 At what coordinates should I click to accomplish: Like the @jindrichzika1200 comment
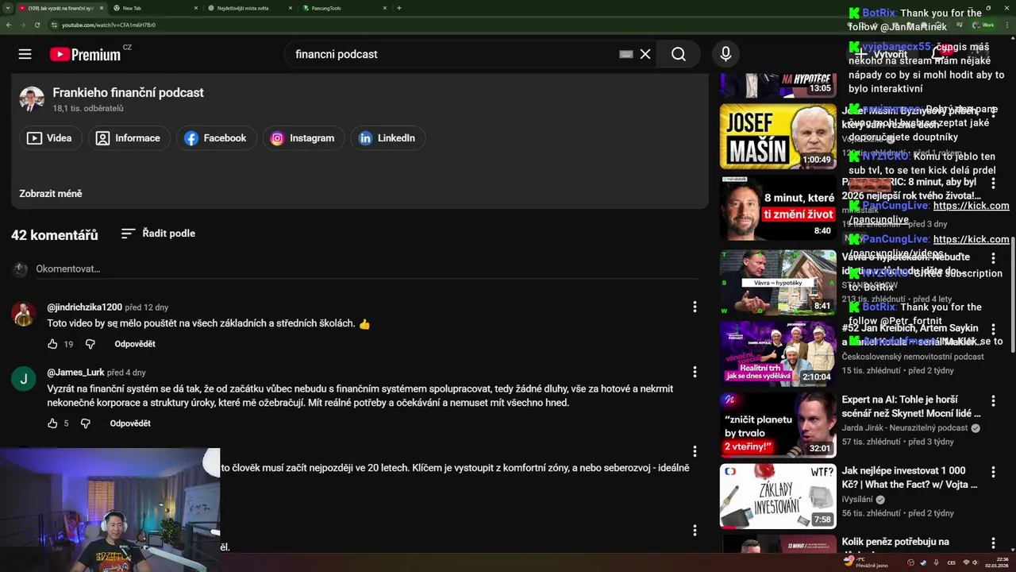(52, 344)
